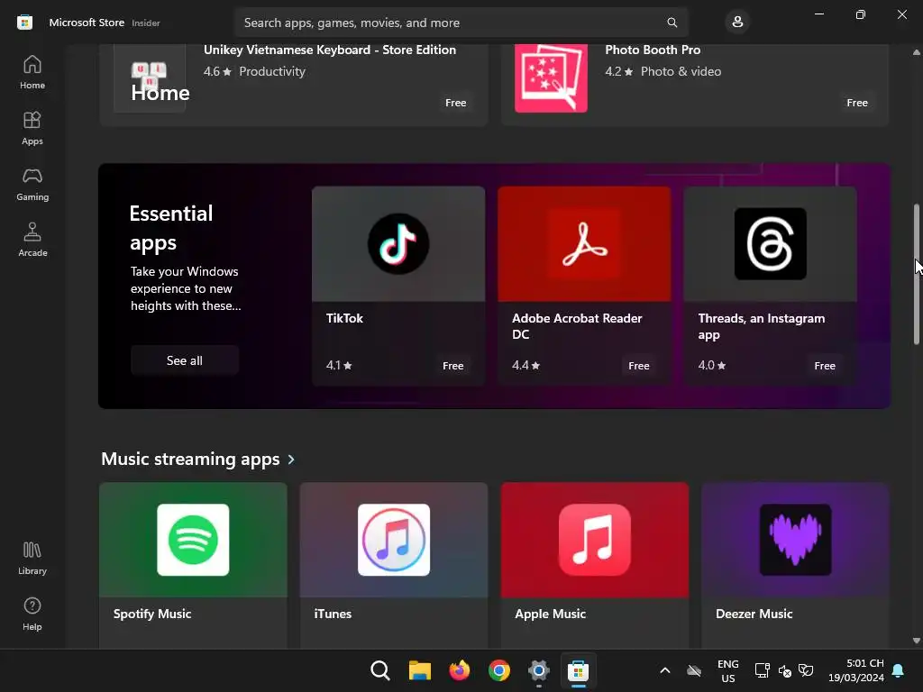Click the search magnifier icon in search box

click(672, 23)
